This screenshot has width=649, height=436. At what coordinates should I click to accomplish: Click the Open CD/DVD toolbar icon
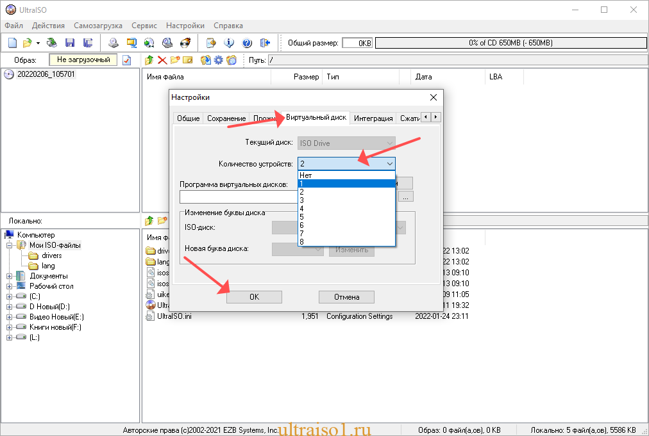point(52,43)
